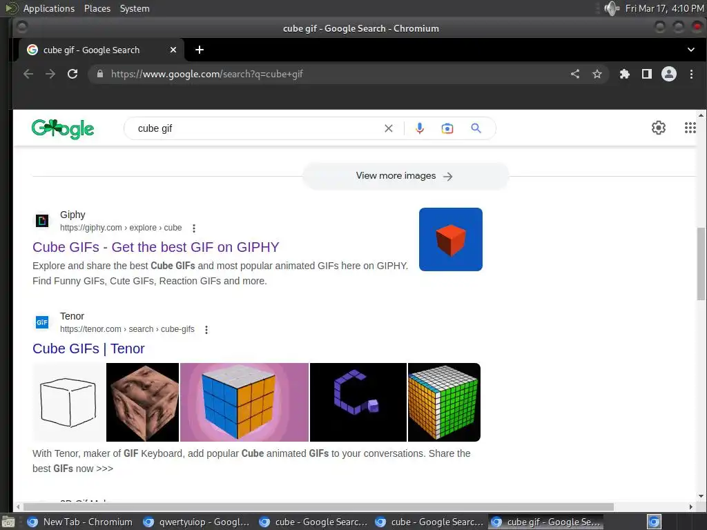The height and width of the screenshot is (530, 707).
Task: Reload the page with the refresh icon
Action: [x=72, y=74]
